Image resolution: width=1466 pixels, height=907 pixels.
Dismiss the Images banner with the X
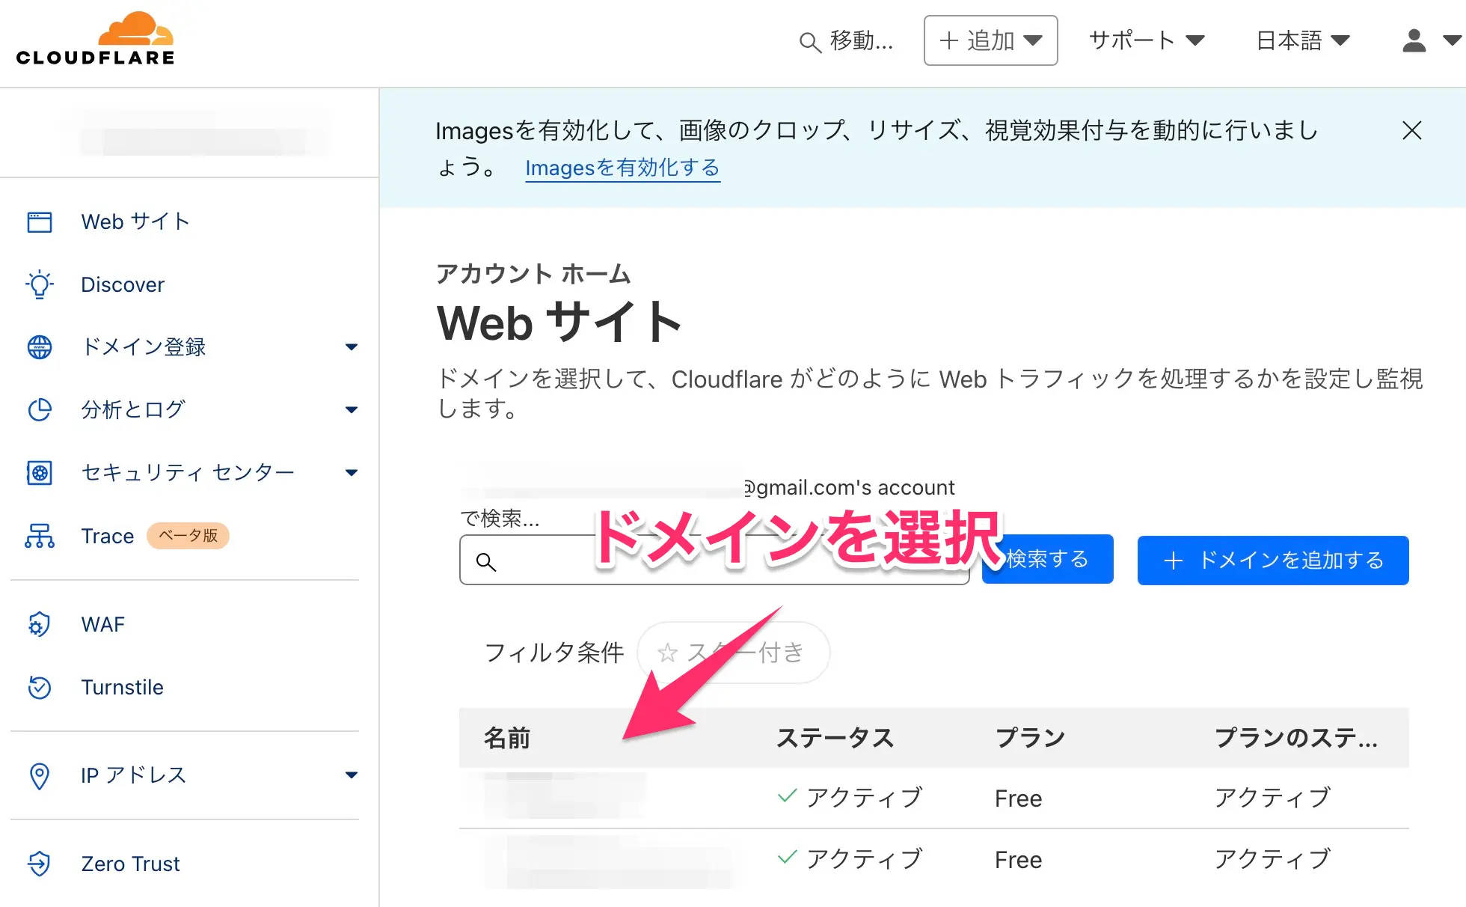coord(1411,131)
